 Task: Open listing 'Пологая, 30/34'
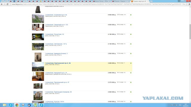point(54,101)
